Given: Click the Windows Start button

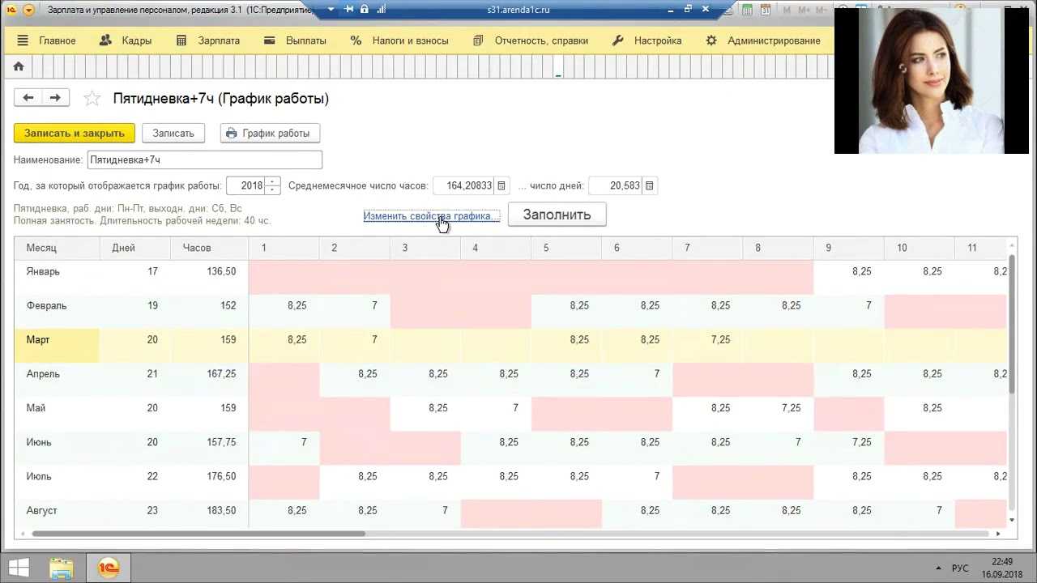Looking at the screenshot, I should pyautogui.click(x=19, y=568).
